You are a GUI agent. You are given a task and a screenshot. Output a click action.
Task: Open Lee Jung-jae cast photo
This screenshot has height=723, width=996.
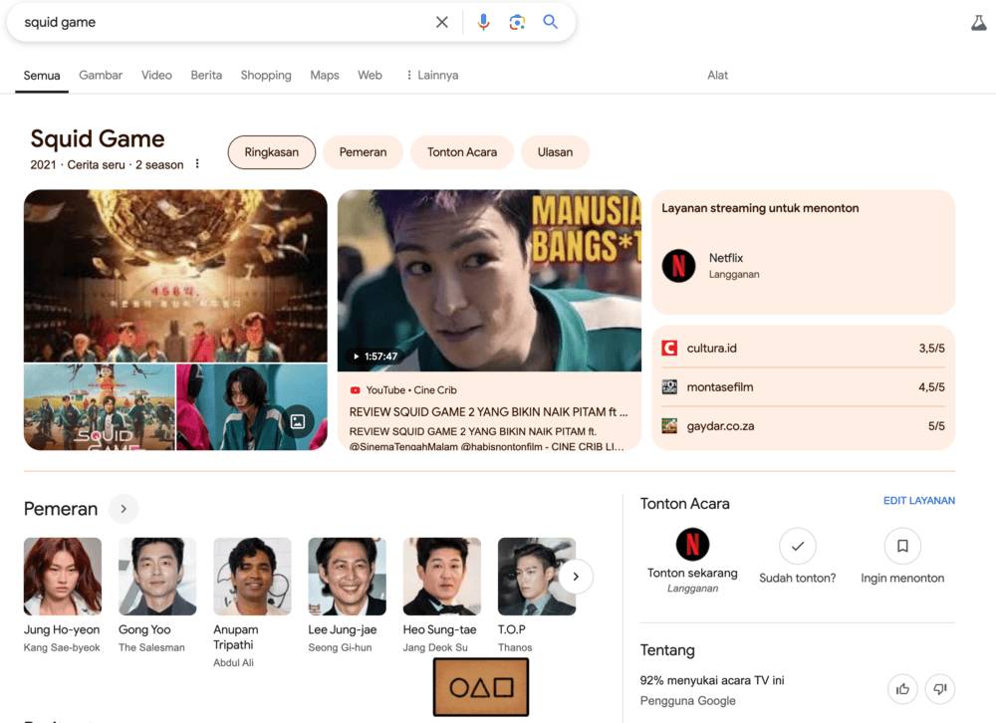(x=347, y=577)
